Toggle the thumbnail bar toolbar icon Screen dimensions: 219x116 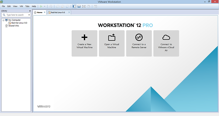coord(79,6)
